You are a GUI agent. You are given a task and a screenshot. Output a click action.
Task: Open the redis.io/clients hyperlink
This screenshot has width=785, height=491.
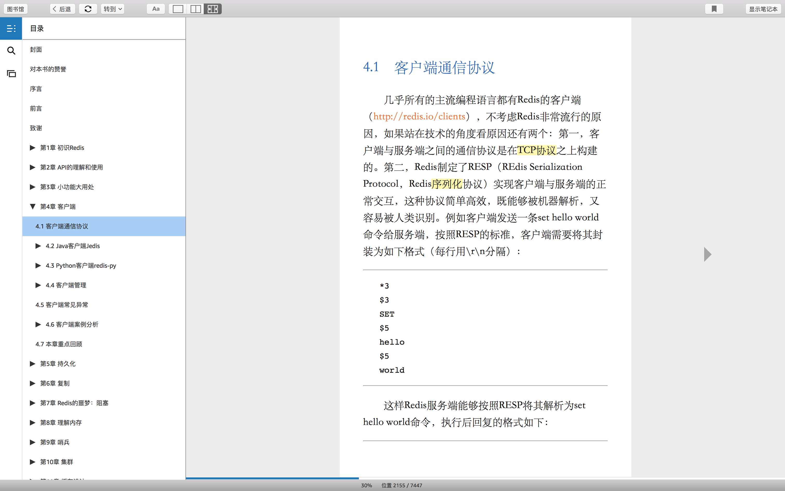419,117
